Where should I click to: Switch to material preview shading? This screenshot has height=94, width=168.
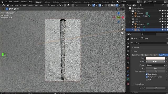114,5
